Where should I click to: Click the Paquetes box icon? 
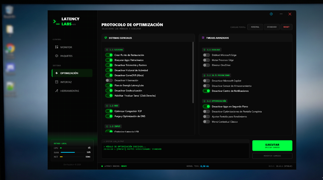[57, 56]
